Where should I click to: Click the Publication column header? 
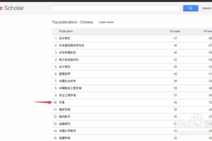(66, 31)
